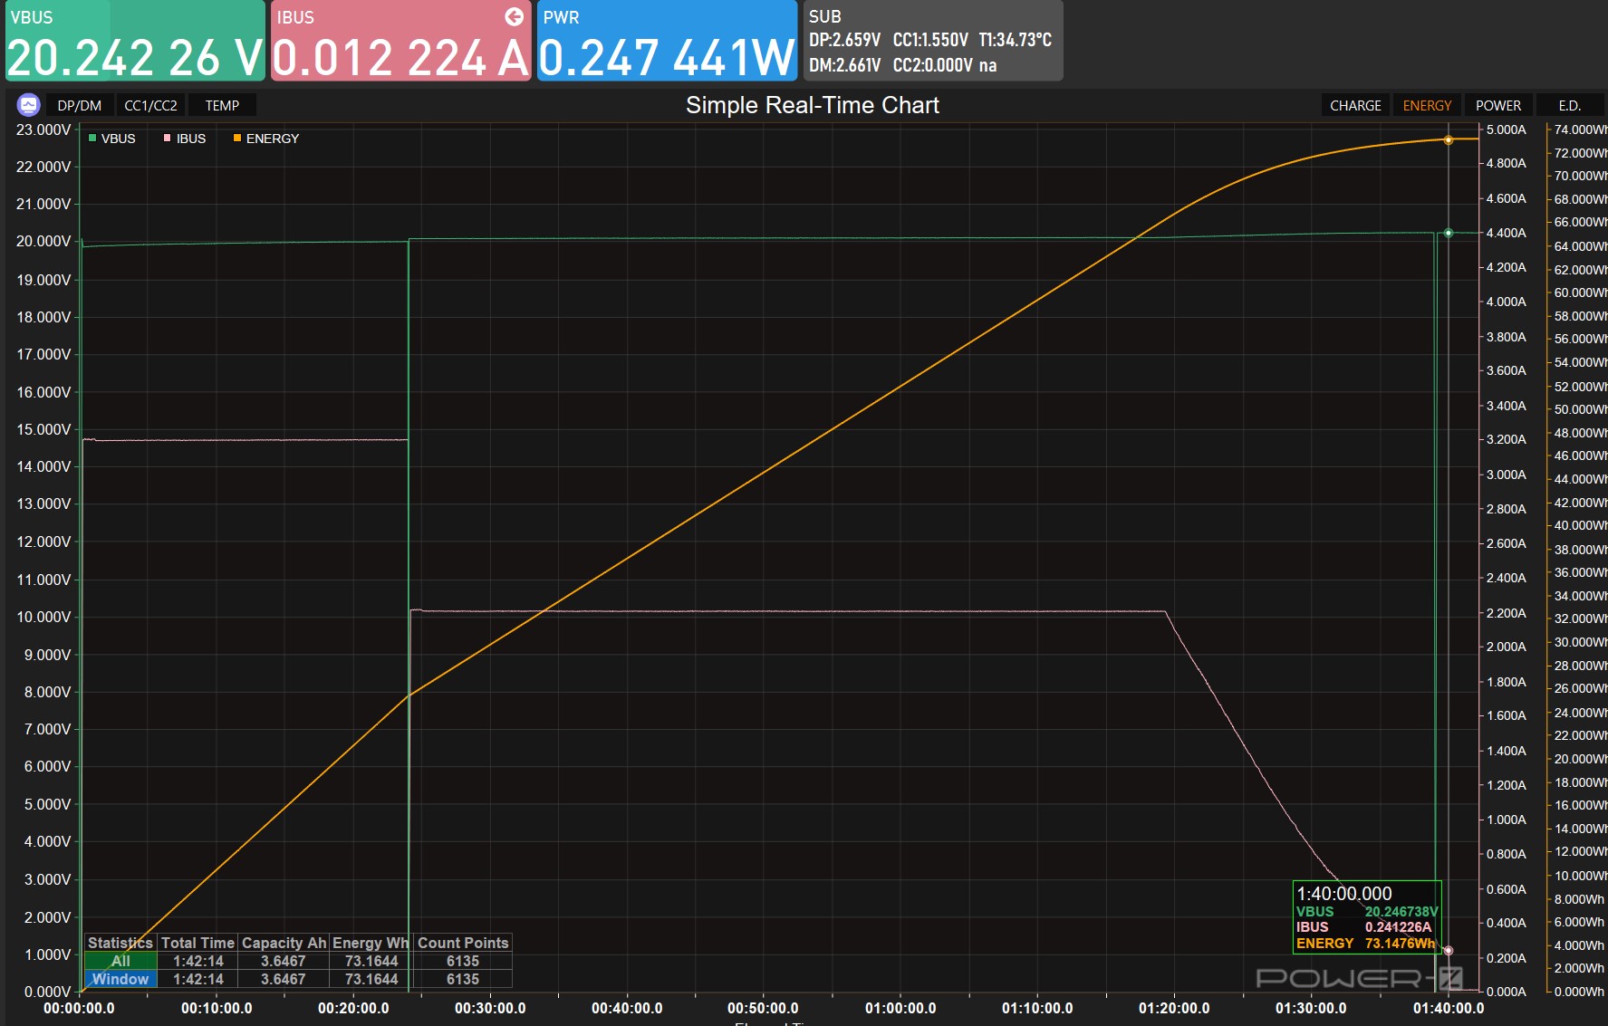This screenshot has width=1608, height=1026.
Task: Click the PWR wattage readout panel
Action: pos(667,42)
